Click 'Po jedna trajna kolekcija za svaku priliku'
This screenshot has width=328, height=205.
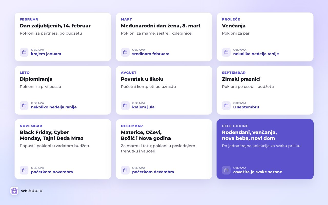pos(261,146)
